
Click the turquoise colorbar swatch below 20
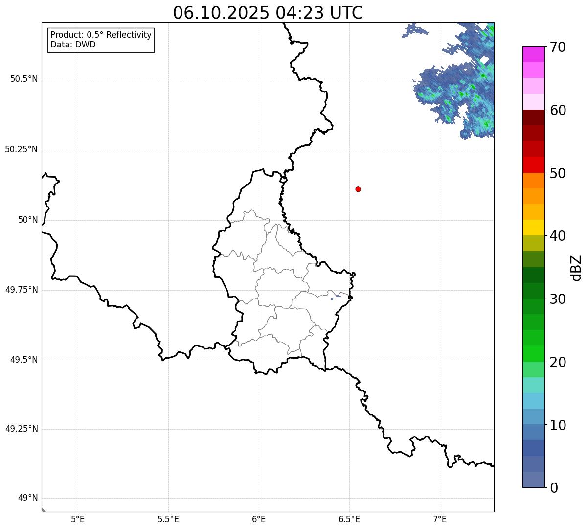[533, 385]
